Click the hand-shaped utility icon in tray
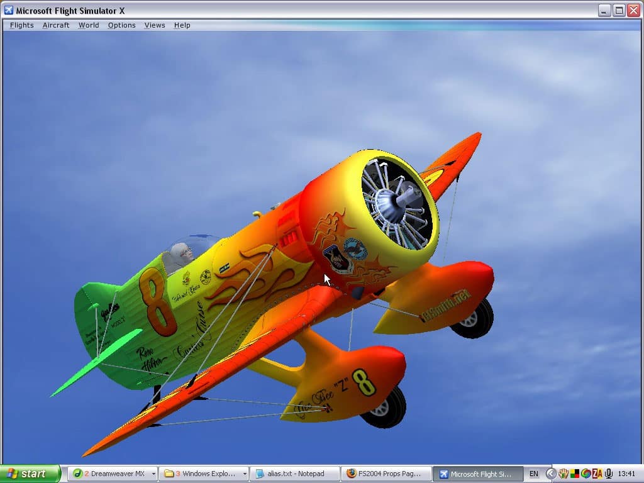Viewport: 644px width, 483px height. [563, 474]
